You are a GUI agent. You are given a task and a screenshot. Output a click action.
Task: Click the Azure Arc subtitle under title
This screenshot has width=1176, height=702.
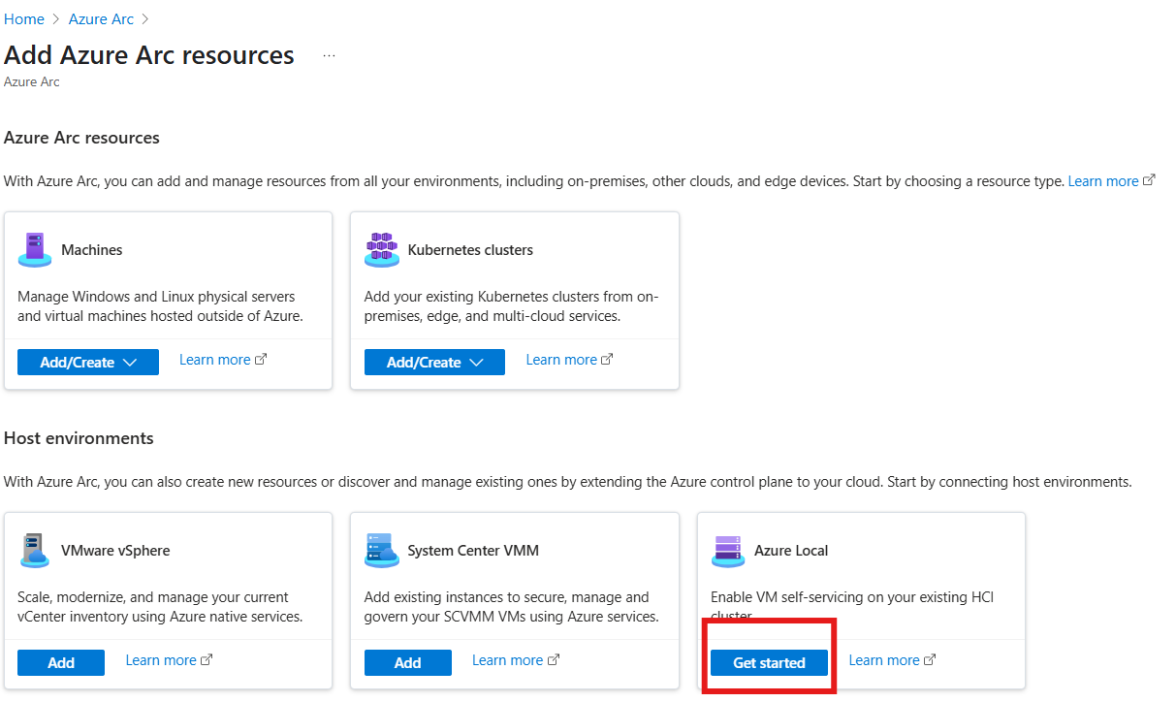tap(32, 82)
